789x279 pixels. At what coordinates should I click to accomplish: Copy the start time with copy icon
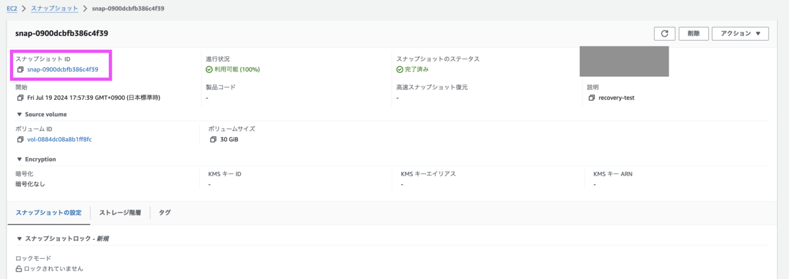20,98
